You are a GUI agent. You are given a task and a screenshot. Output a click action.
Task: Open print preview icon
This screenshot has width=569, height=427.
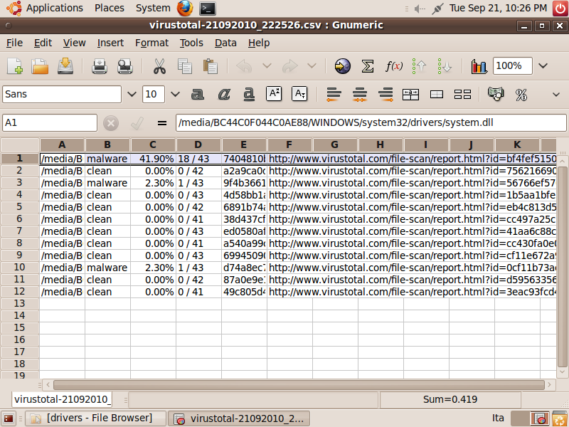125,66
